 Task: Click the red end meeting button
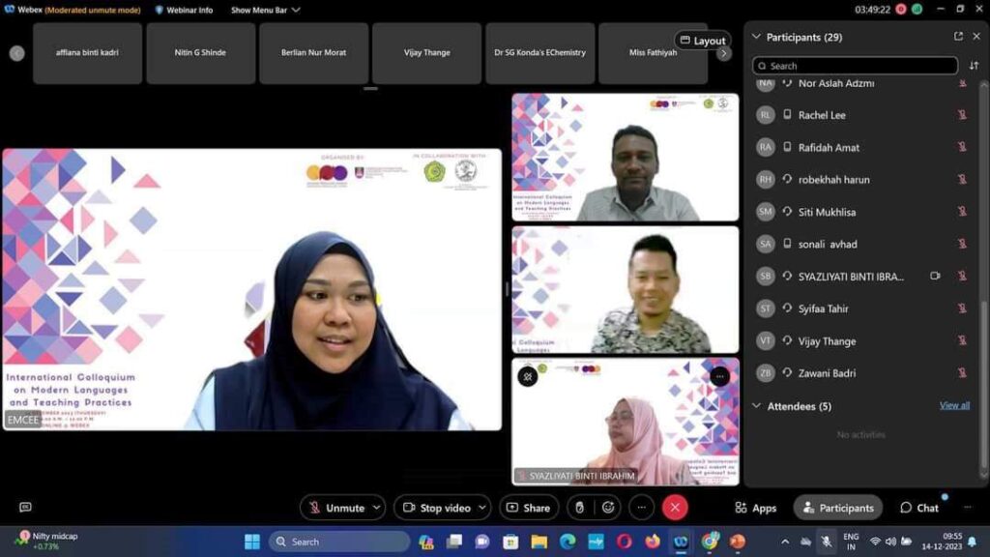point(675,508)
